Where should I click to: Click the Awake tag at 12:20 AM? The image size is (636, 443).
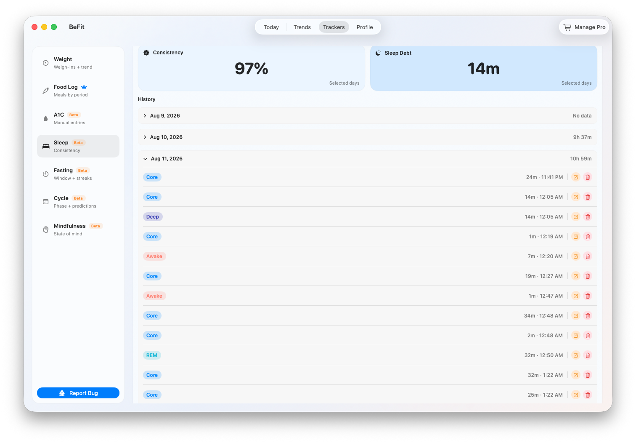tap(154, 256)
